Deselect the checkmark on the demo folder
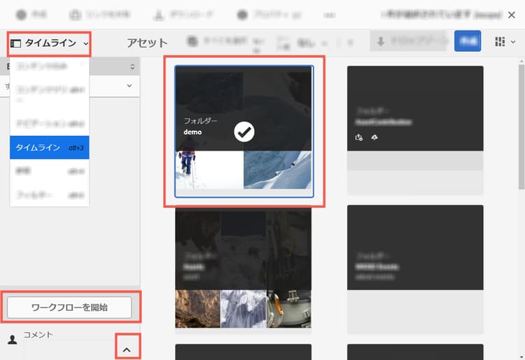This screenshot has width=525, height=360. tap(244, 132)
